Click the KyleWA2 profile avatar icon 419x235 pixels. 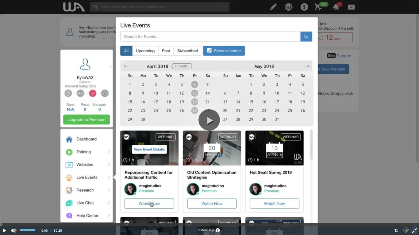click(x=85, y=64)
